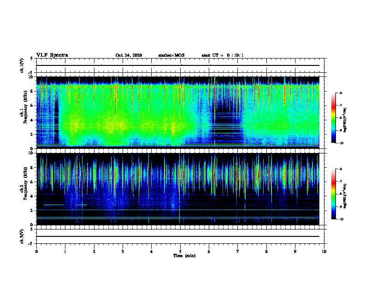Click the 'station=MOS' label

pyautogui.click(x=171, y=55)
